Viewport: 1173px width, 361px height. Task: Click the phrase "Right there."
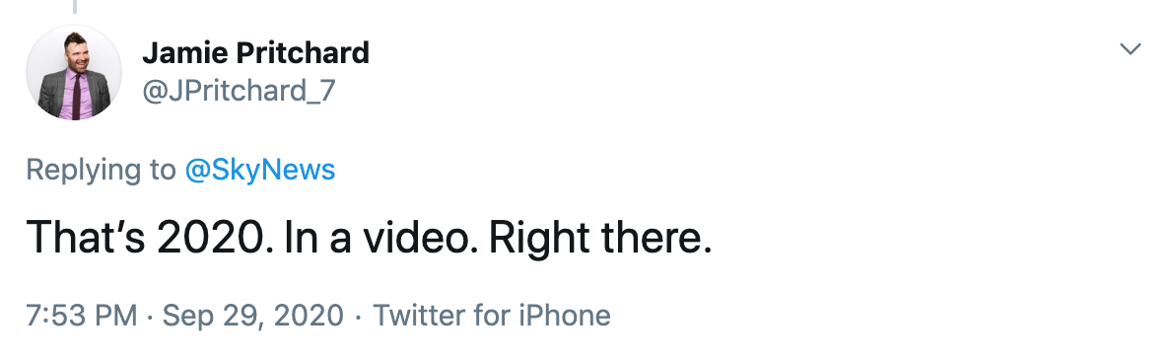[x=600, y=238]
